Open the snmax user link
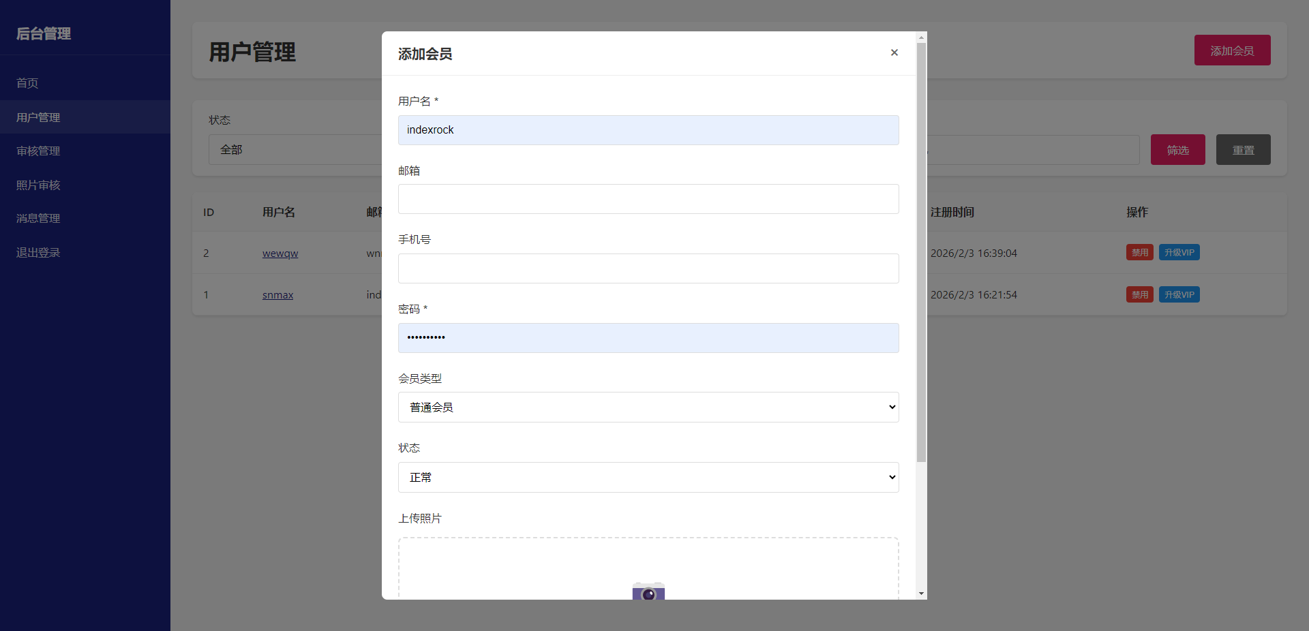Image resolution: width=1309 pixels, height=631 pixels. (277, 294)
